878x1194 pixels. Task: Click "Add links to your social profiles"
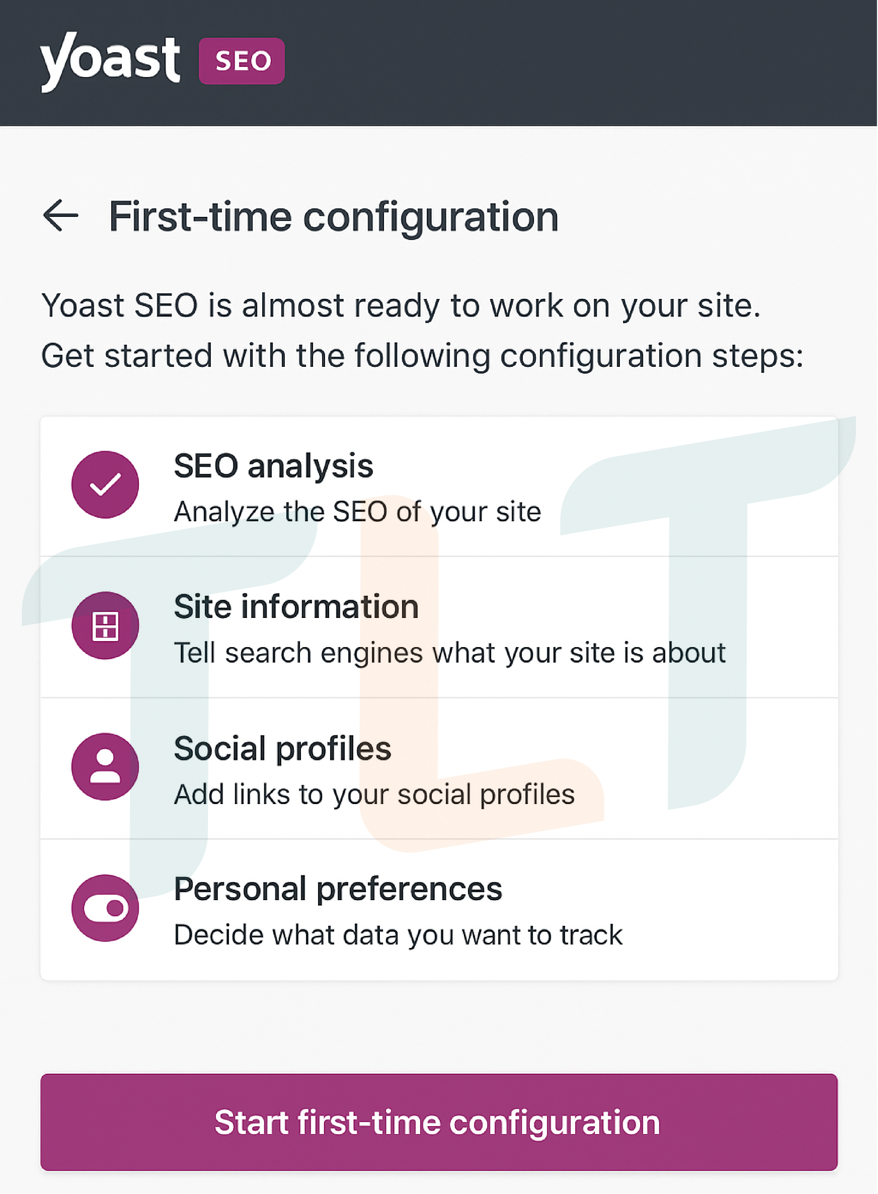click(375, 795)
